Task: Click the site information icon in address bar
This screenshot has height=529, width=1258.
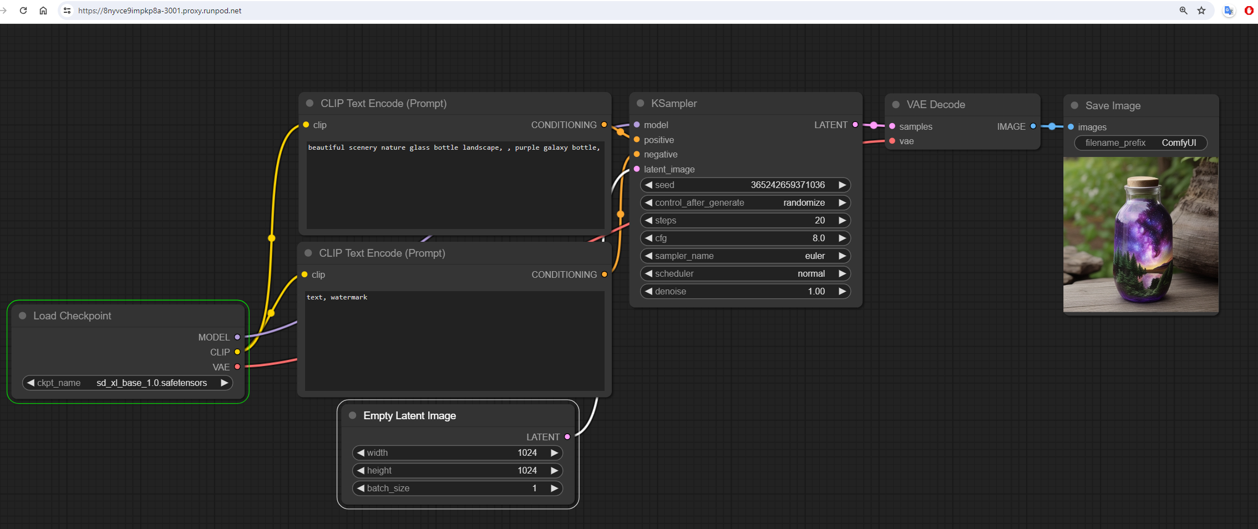Action: coord(67,11)
